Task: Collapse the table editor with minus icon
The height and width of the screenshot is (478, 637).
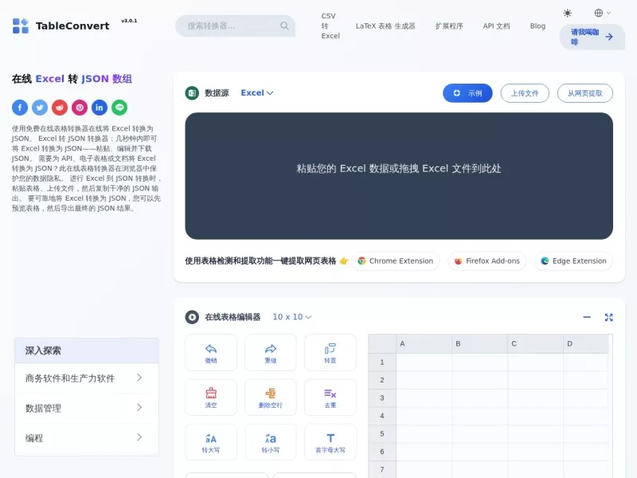Action: (587, 317)
